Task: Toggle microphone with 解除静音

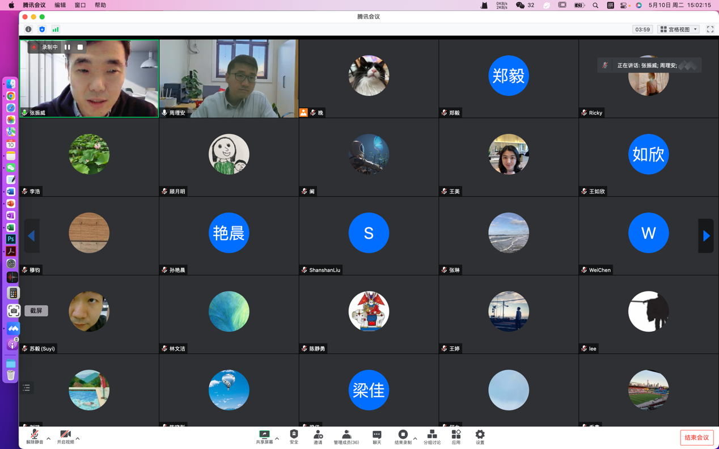Action: tap(34, 437)
